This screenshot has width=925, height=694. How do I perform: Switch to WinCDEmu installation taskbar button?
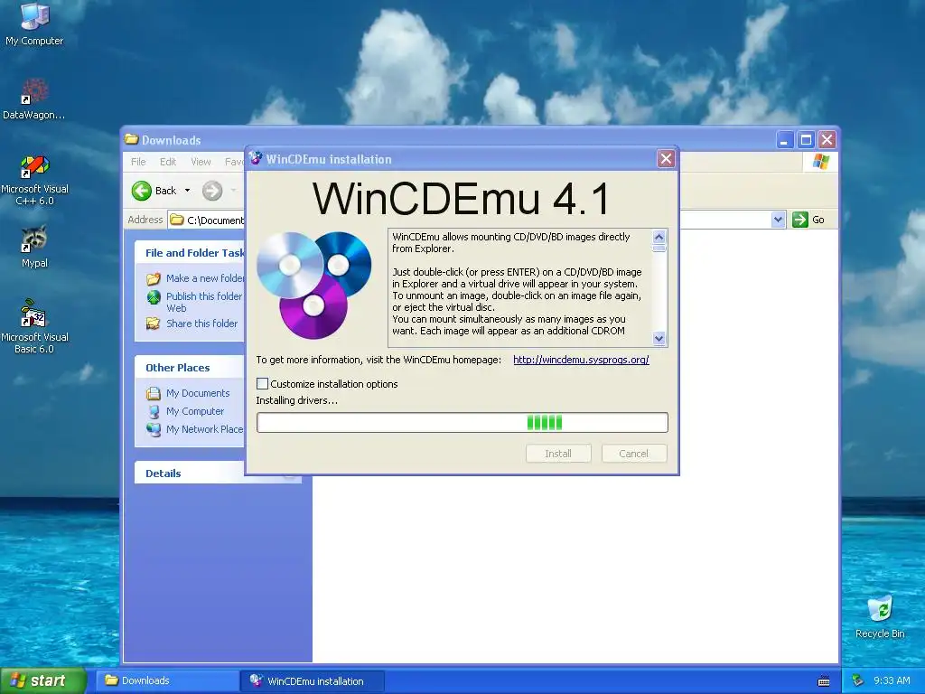click(x=313, y=680)
